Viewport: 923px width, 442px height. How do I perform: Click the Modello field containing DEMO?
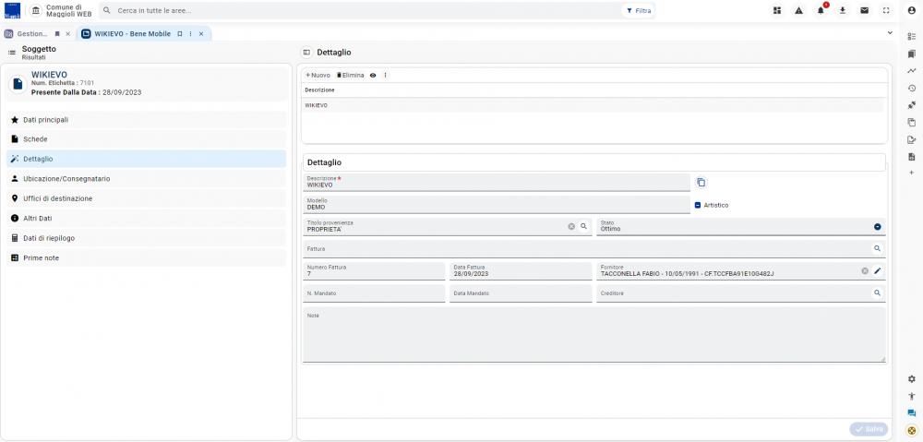497,205
